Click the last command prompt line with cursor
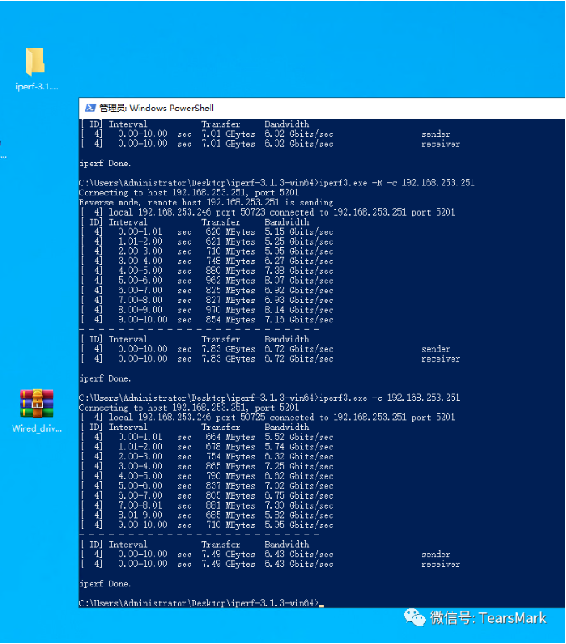 [x=201, y=603]
